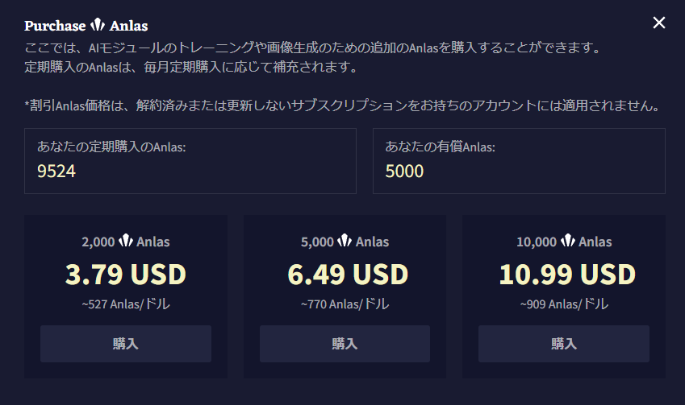685x405 pixels.
Task: Click the ~527 Anlas/ドル rate label
Action: [126, 304]
